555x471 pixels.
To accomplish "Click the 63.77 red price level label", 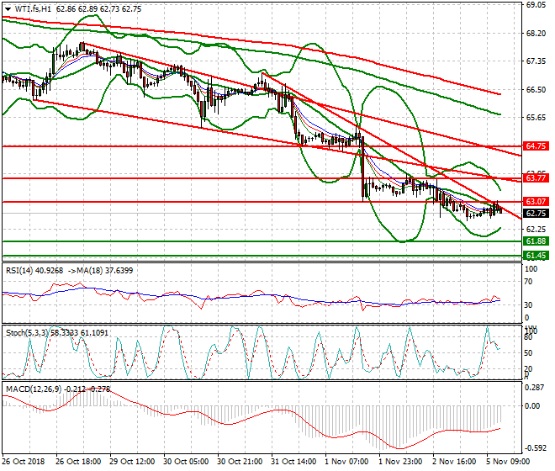I will (536, 178).
